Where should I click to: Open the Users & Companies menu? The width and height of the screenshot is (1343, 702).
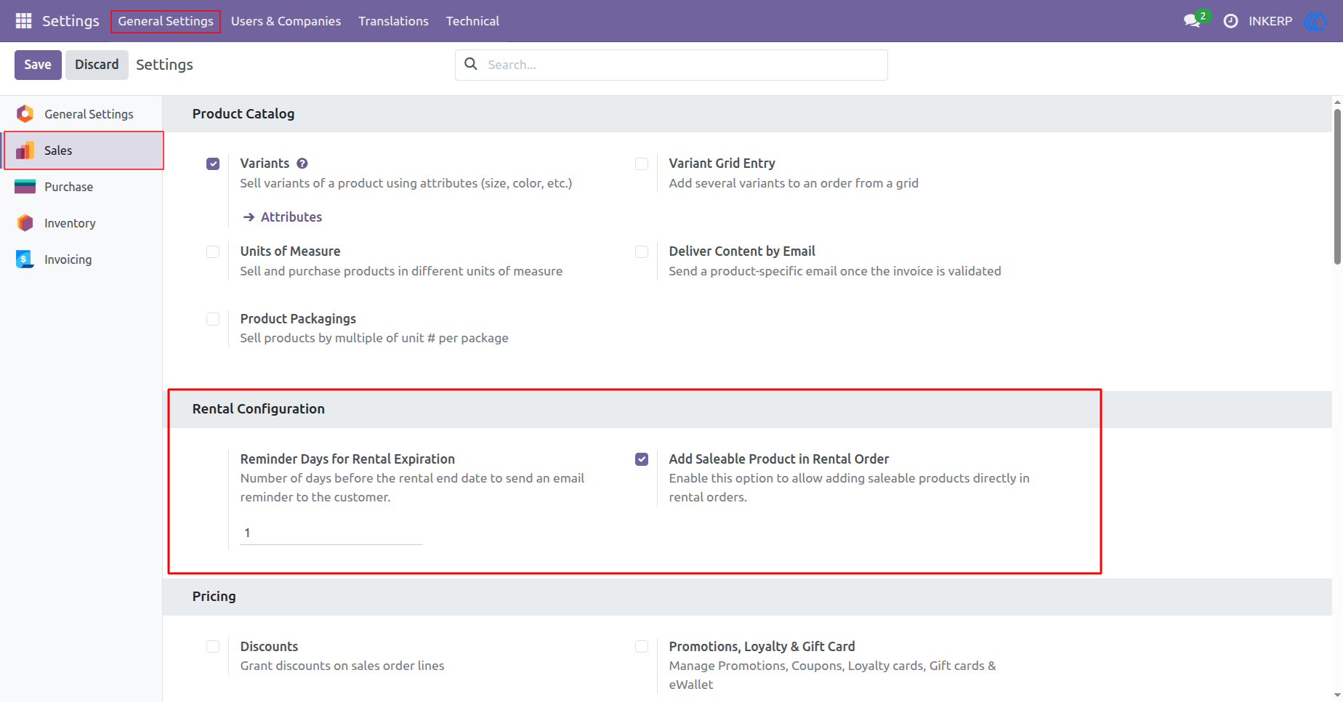point(286,21)
